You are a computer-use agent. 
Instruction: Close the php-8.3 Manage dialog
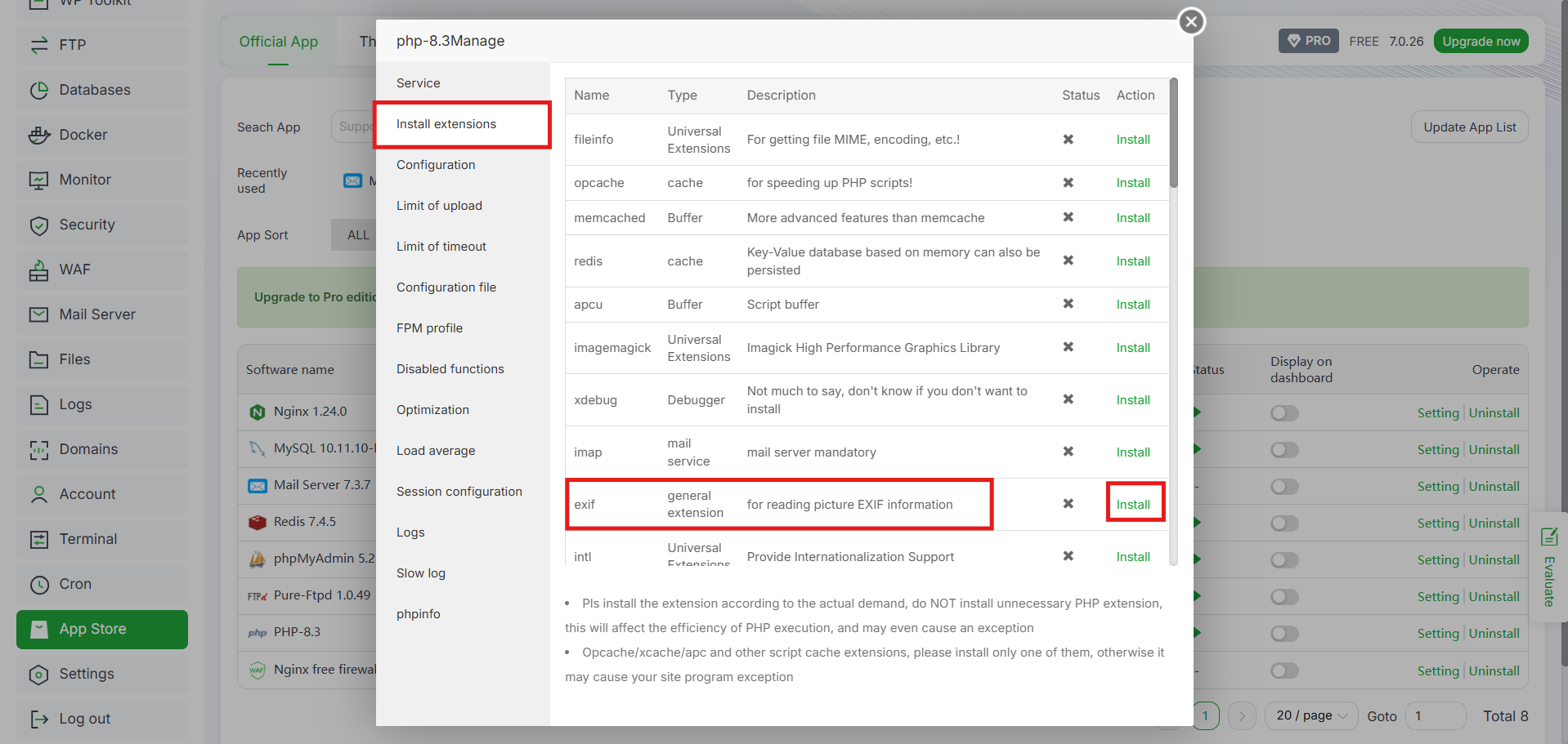[1191, 21]
